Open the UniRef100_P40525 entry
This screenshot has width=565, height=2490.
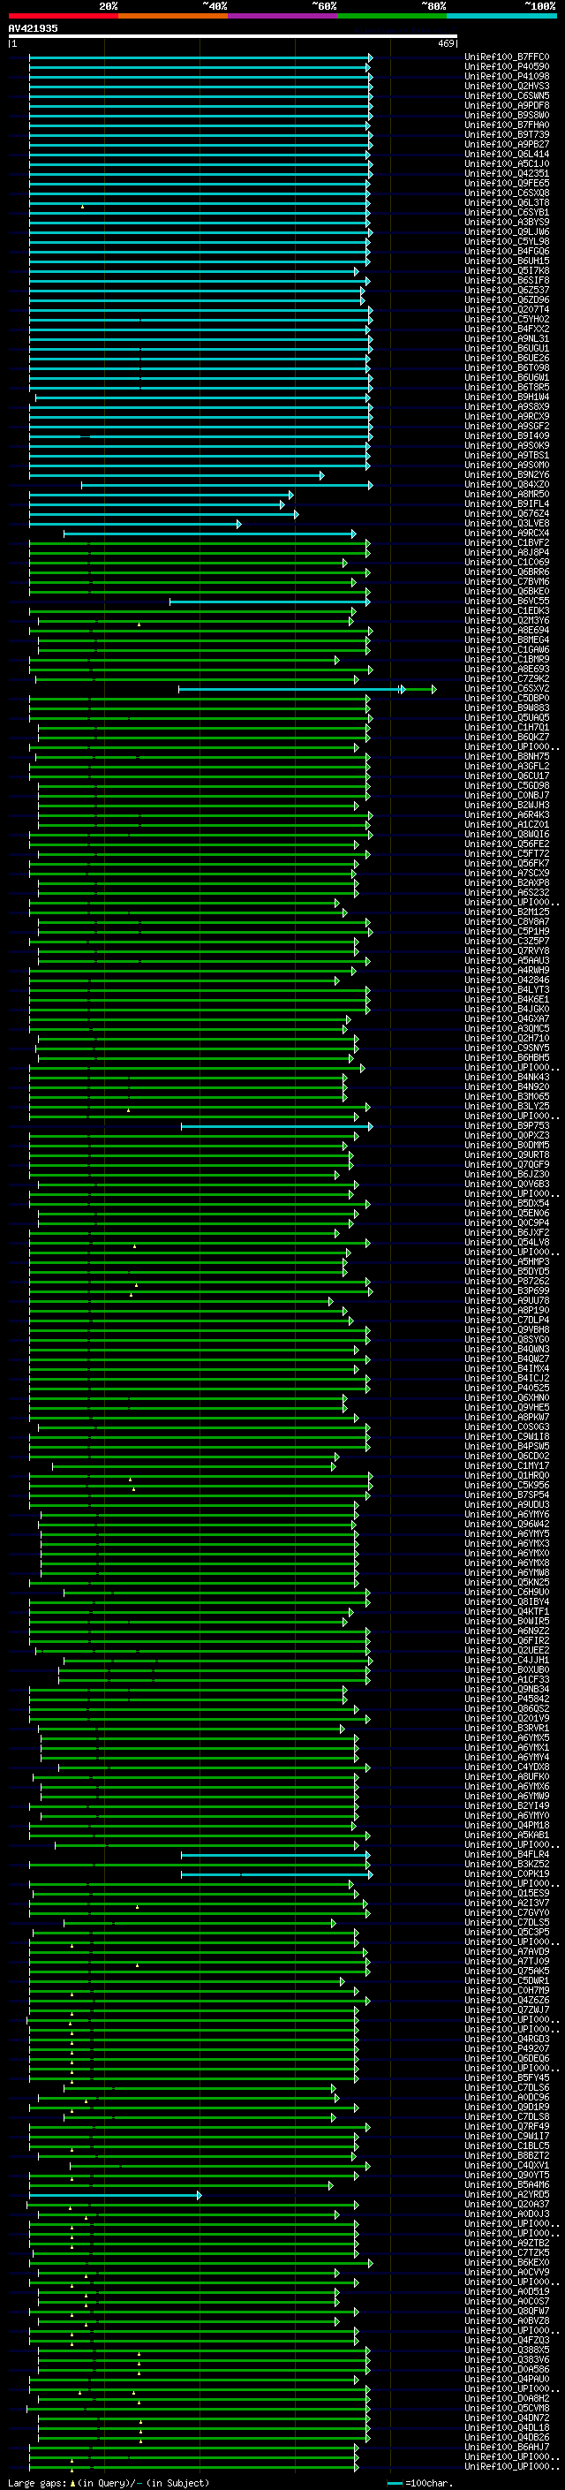tap(507, 1388)
